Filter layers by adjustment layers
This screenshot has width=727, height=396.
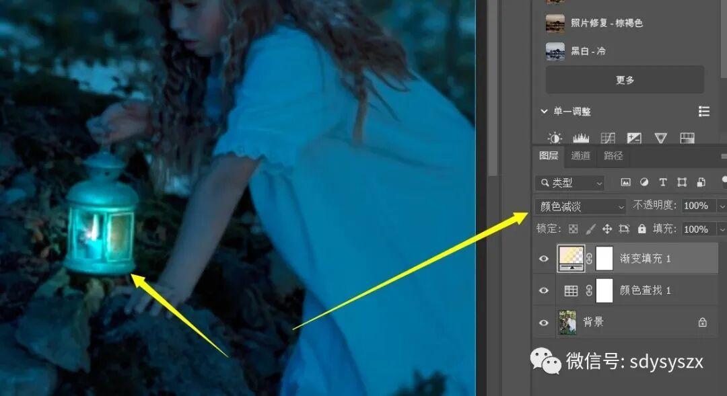pyautogui.click(x=644, y=182)
